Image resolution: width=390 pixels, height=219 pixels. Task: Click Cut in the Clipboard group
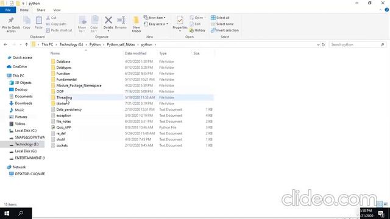click(51, 18)
